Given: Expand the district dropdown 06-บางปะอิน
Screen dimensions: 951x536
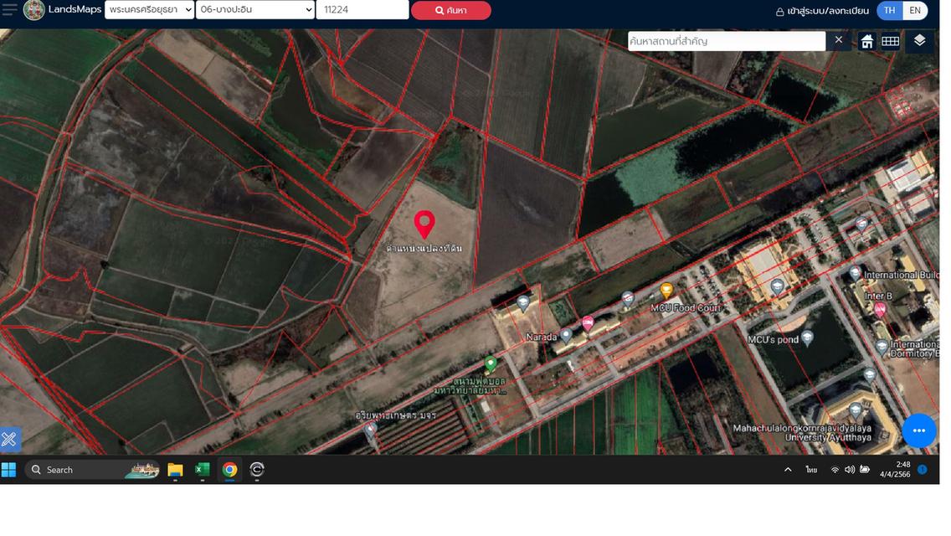Looking at the screenshot, I should (x=255, y=10).
